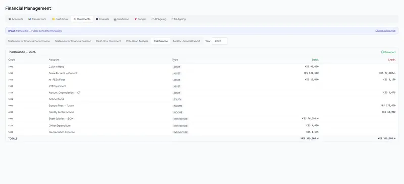Open the Auditor-General Export sub-tab

(x=186, y=41)
